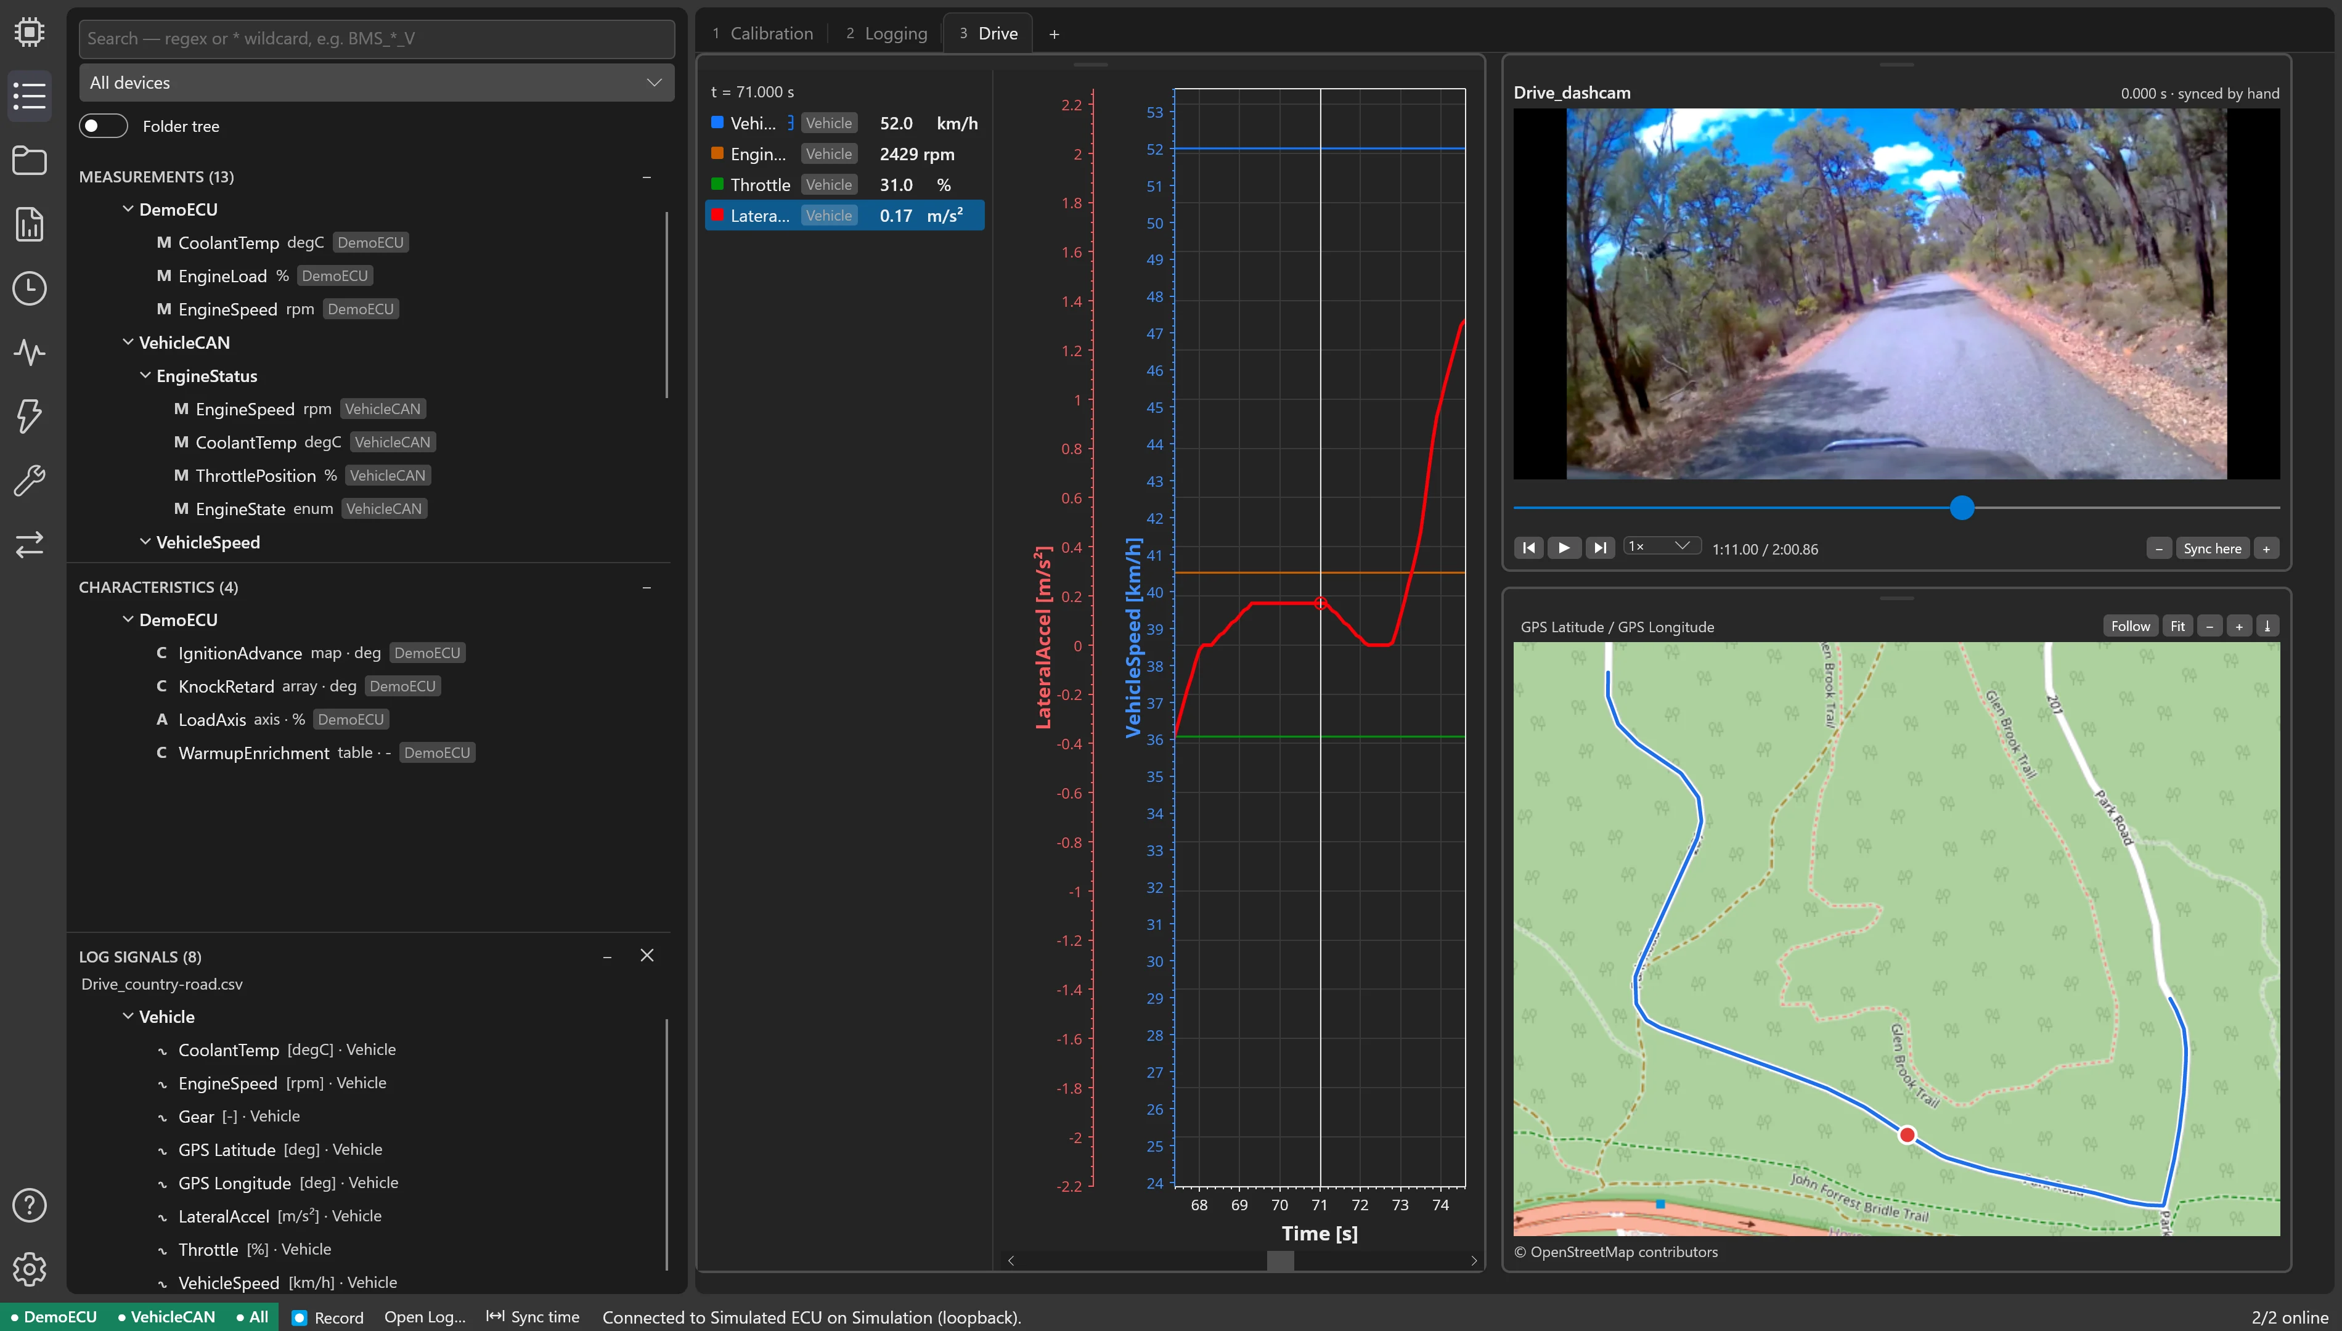The height and width of the screenshot is (1331, 2342).
Task: Click the map export down-arrow button
Action: [x=2267, y=626]
